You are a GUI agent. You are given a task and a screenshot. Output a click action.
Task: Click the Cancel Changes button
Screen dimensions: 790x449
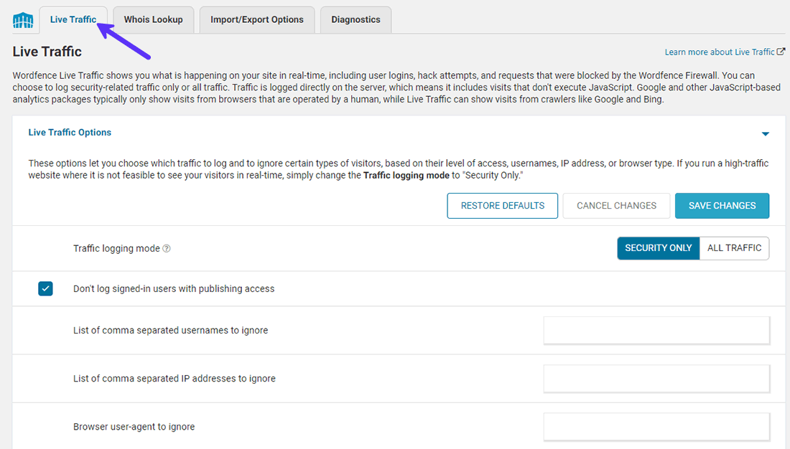[x=616, y=206]
